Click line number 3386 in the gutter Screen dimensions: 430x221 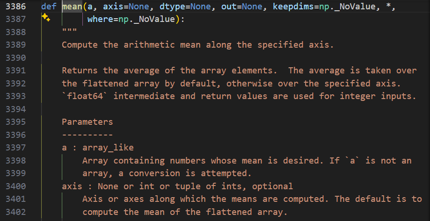16,7
